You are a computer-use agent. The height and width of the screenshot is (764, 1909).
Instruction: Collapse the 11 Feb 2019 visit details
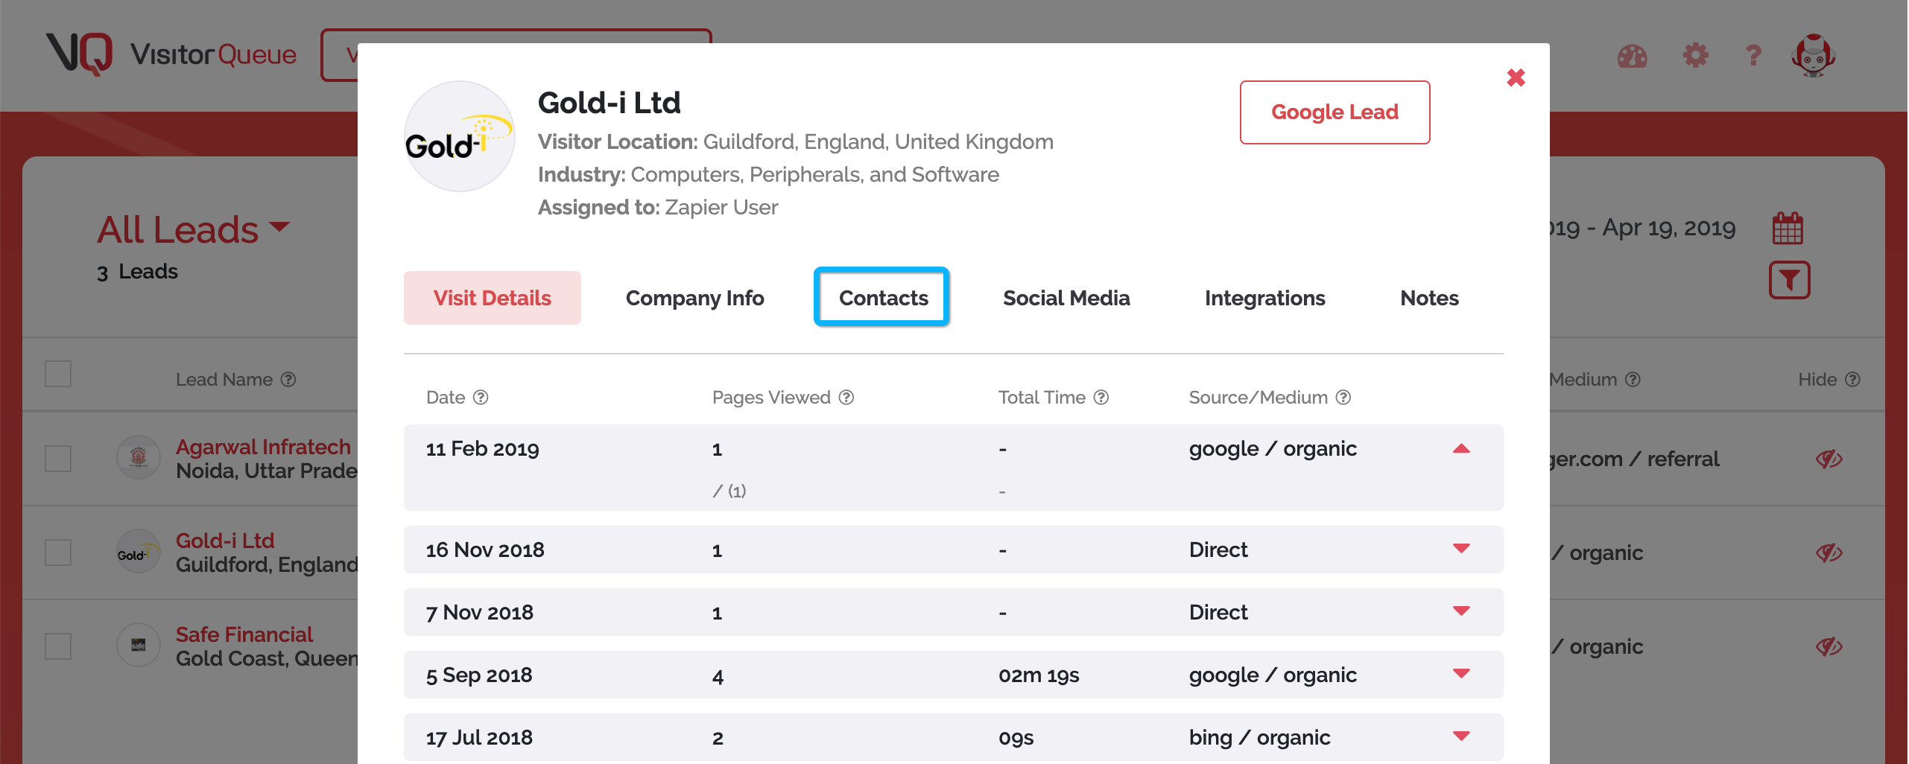(x=1463, y=449)
